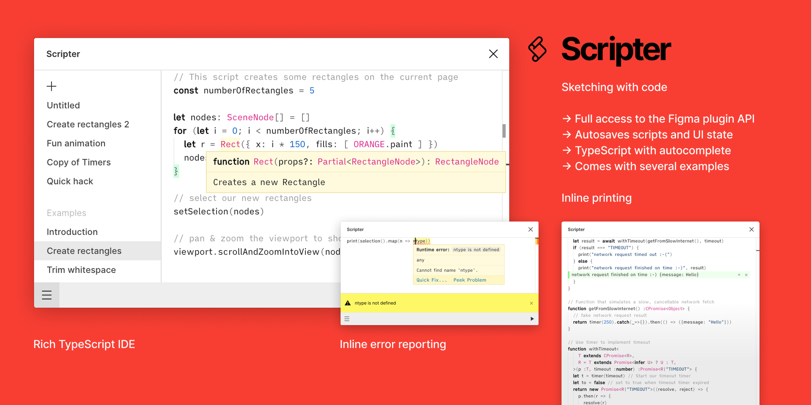The height and width of the screenshot is (405, 811).
Task: Open the hamburger menu in the main Scripter window
Action: coord(47,295)
